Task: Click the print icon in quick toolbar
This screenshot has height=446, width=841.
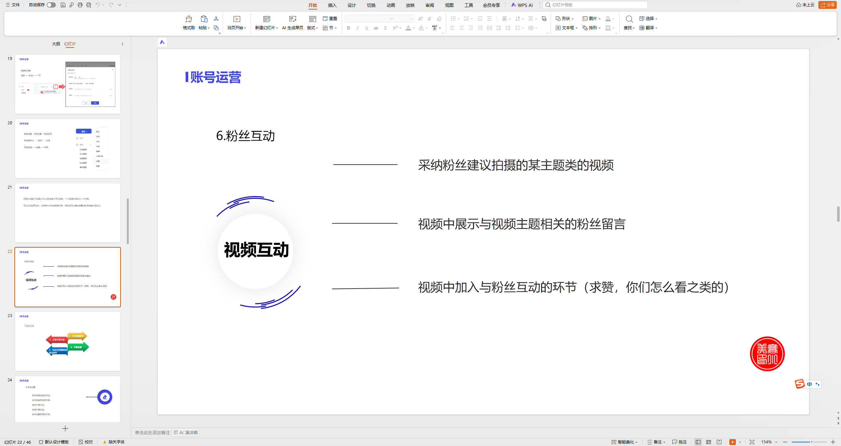Action: click(80, 5)
